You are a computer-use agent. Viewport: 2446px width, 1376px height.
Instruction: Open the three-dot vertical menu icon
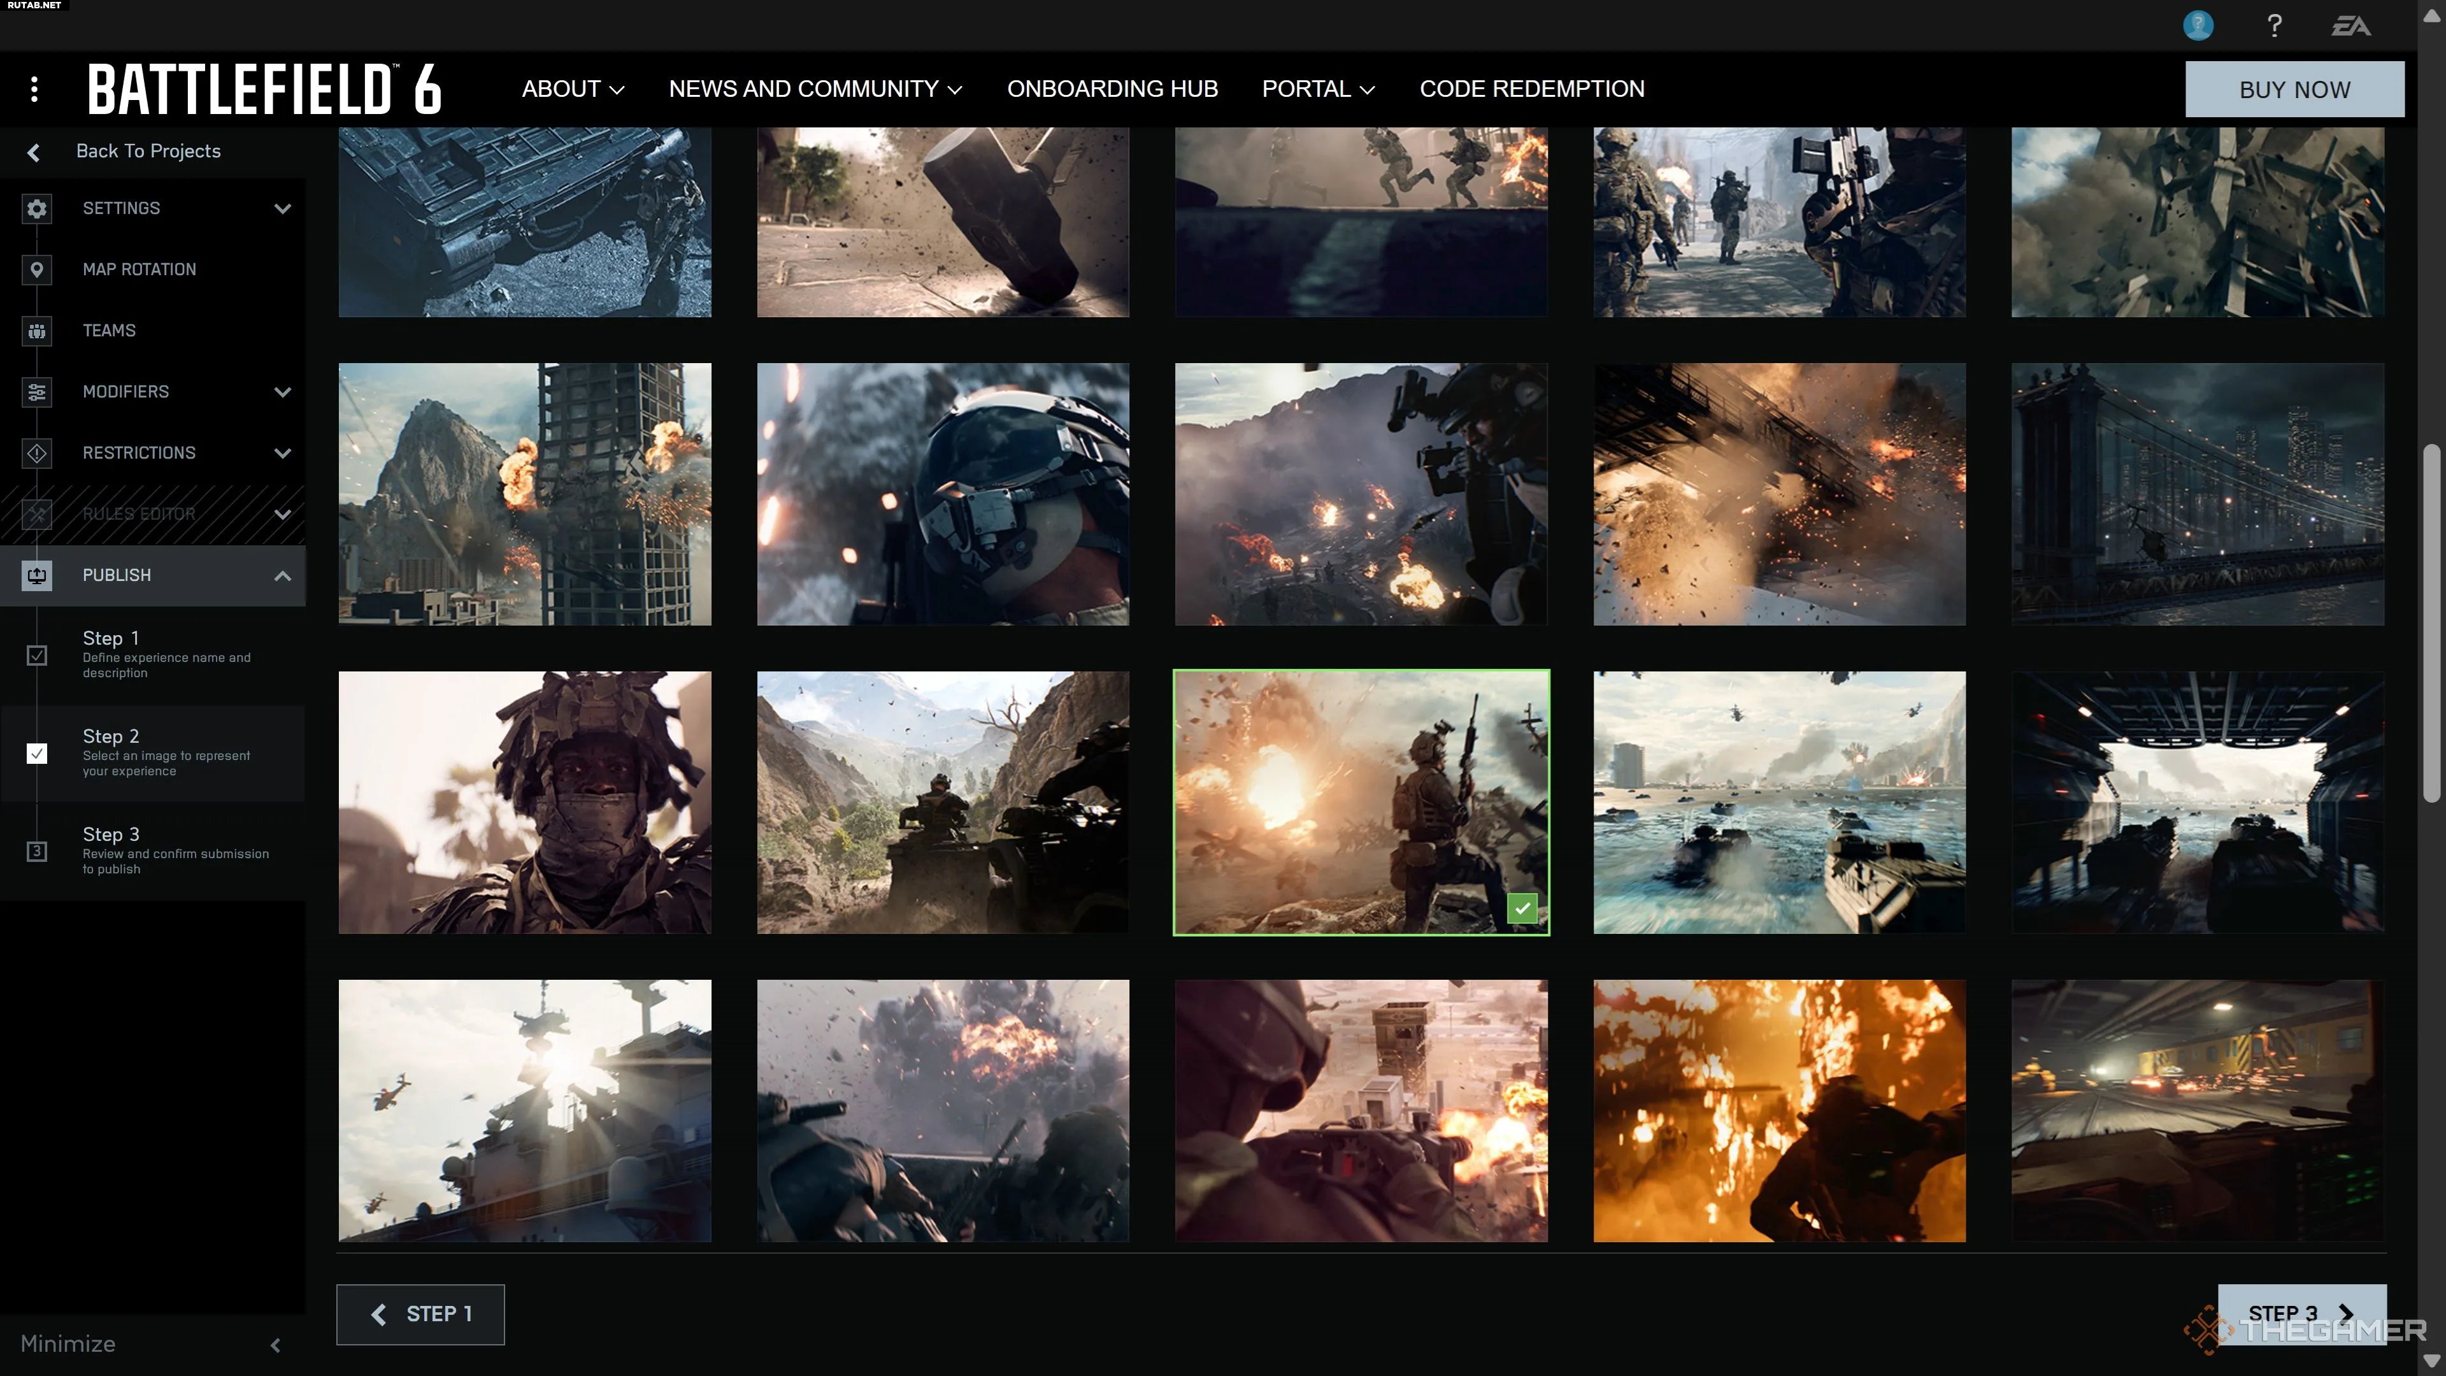pos(34,89)
